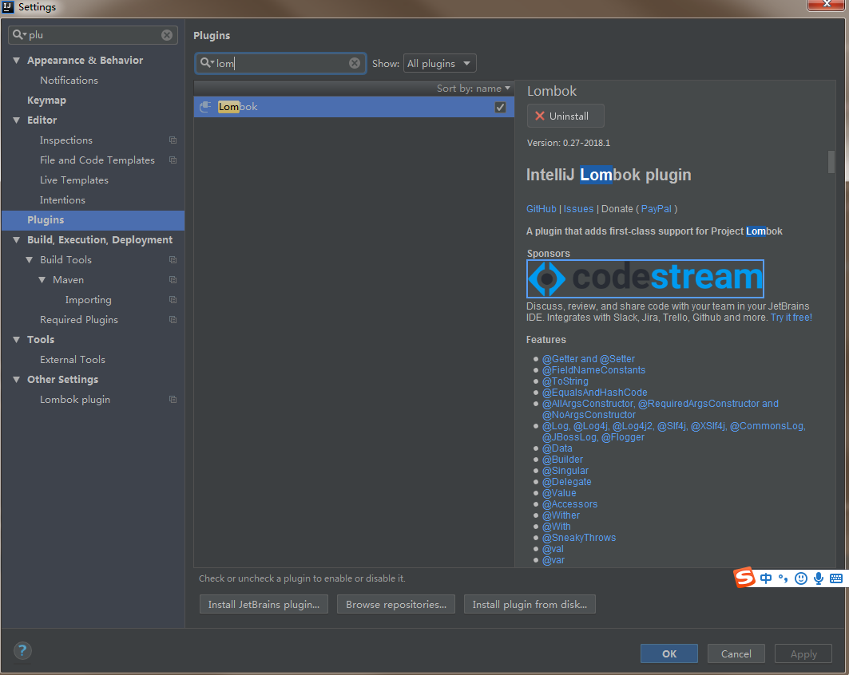Click the microphone voice input icon

click(819, 578)
